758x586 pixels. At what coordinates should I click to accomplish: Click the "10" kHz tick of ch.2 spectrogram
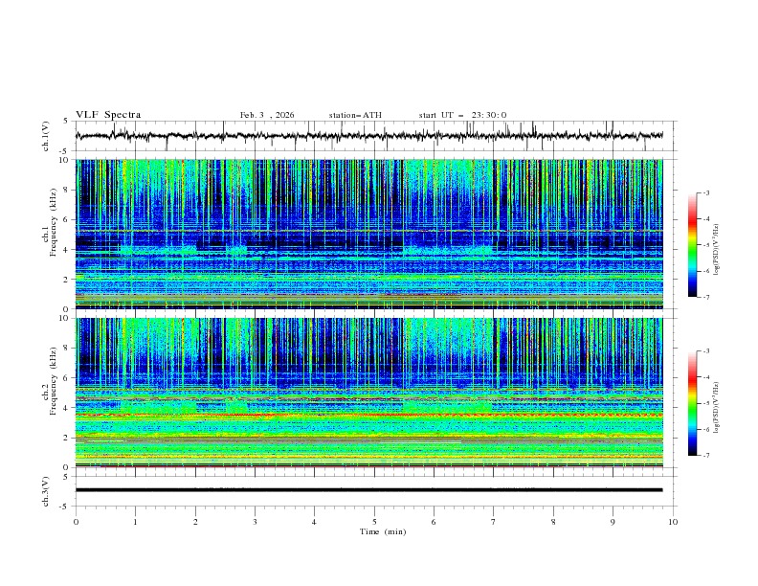64,318
